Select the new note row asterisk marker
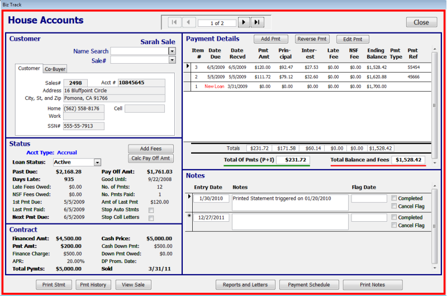This screenshot has height=296, width=447. click(189, 217)
